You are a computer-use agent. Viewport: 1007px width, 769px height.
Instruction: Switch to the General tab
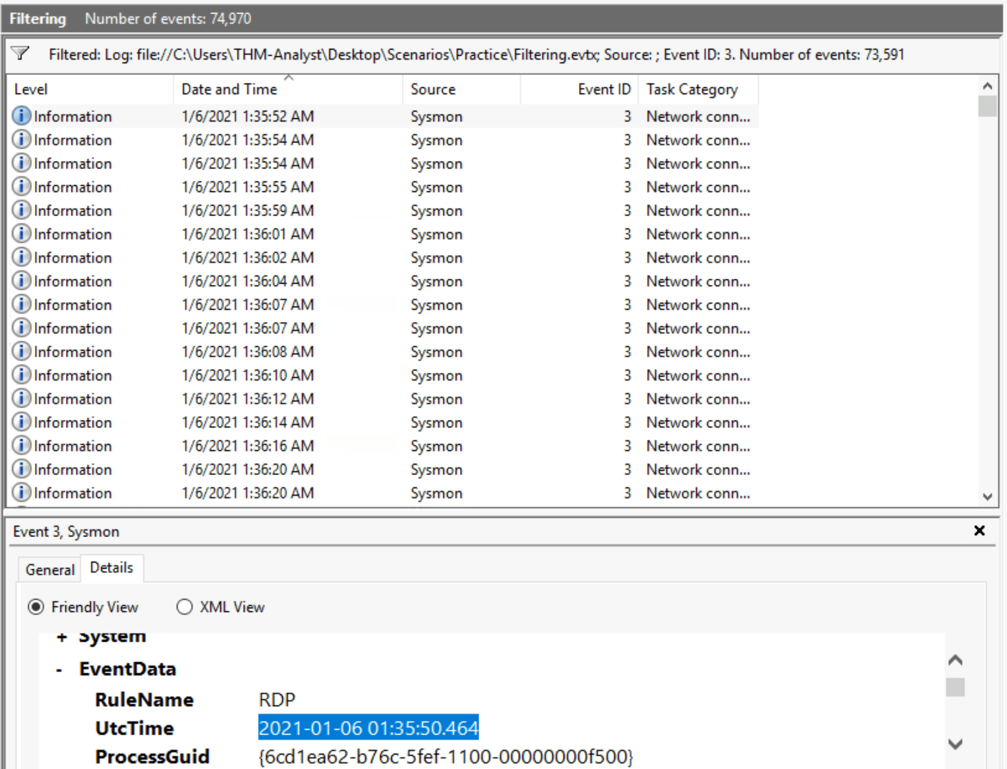[50, 569]
